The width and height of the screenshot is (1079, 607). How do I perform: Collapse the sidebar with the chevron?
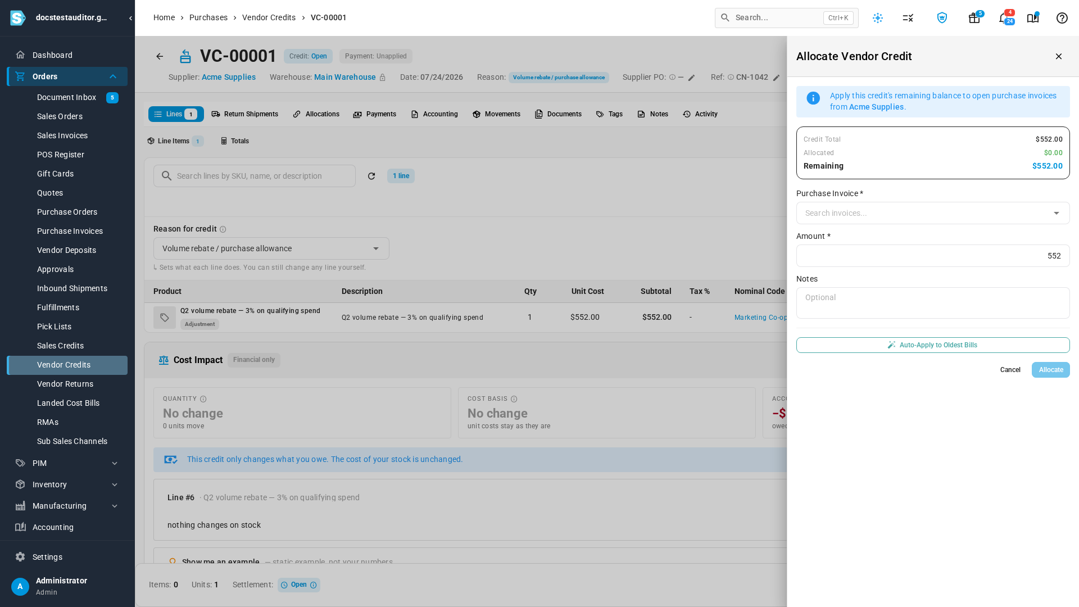[x=130, y=18]
